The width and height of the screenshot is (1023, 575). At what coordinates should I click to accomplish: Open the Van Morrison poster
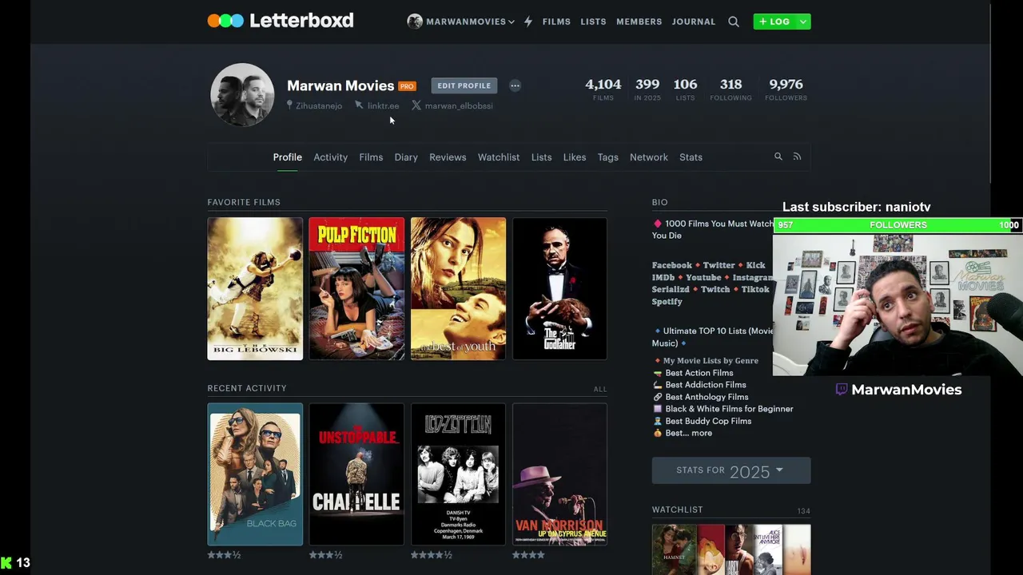[x=559, y=474]
